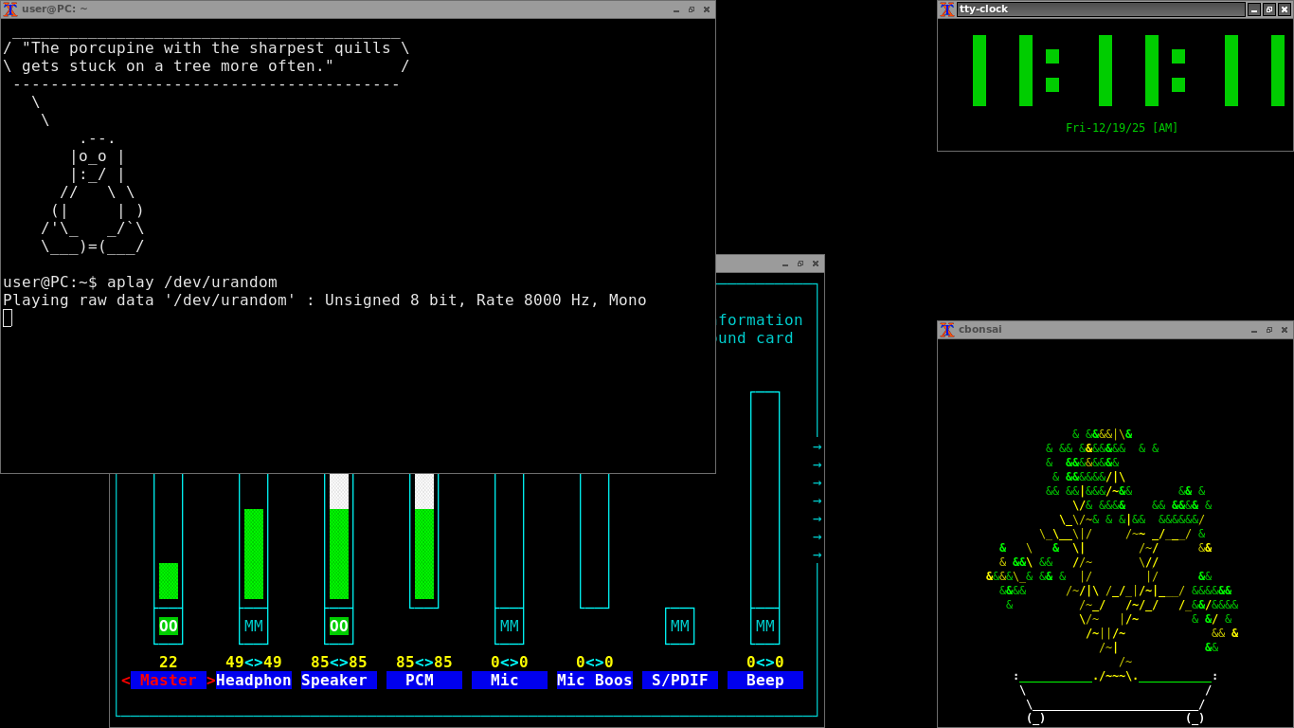Click the Speaker volume bar in alsamixer
This screenshot has width=1294, height=728.
click(339, 540)
